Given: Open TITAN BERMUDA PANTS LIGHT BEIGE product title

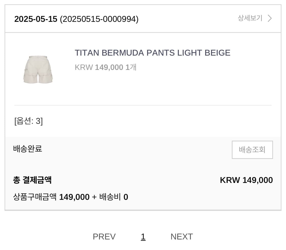Looking at the screenshot, I should [x=152, y=53].
